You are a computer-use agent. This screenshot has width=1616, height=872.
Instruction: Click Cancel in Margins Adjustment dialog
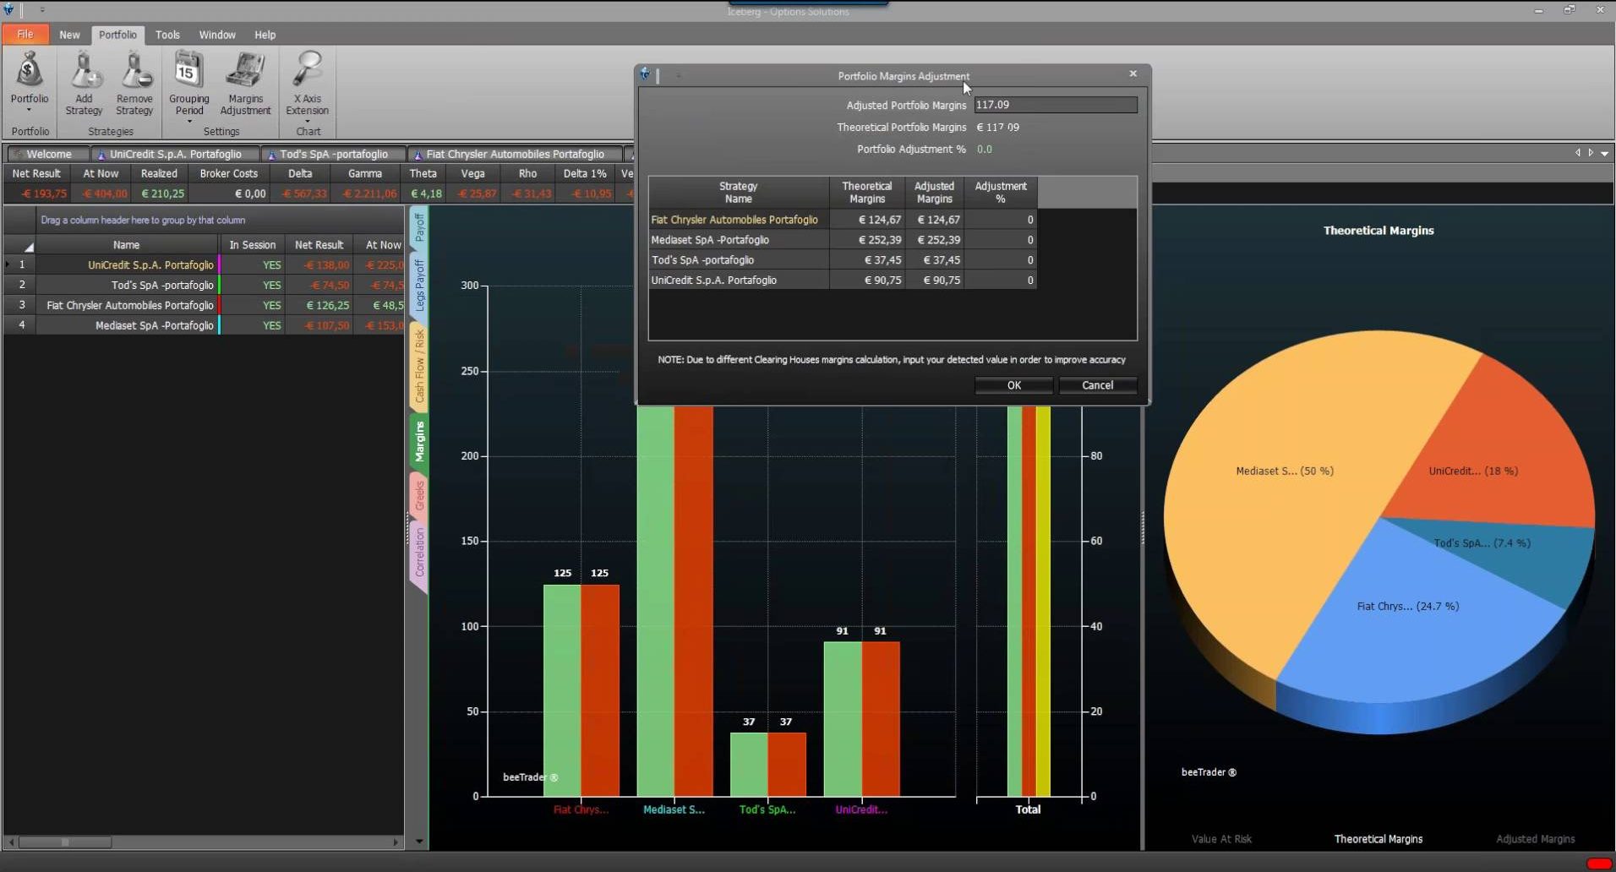click(1097, 384)
